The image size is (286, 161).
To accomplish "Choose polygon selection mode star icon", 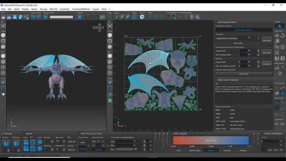I will tap(277, 93).
